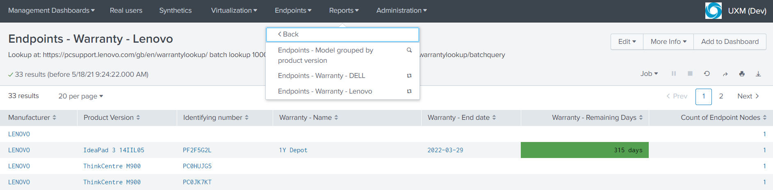Click the pause job icon

click(x=673, y=73)
